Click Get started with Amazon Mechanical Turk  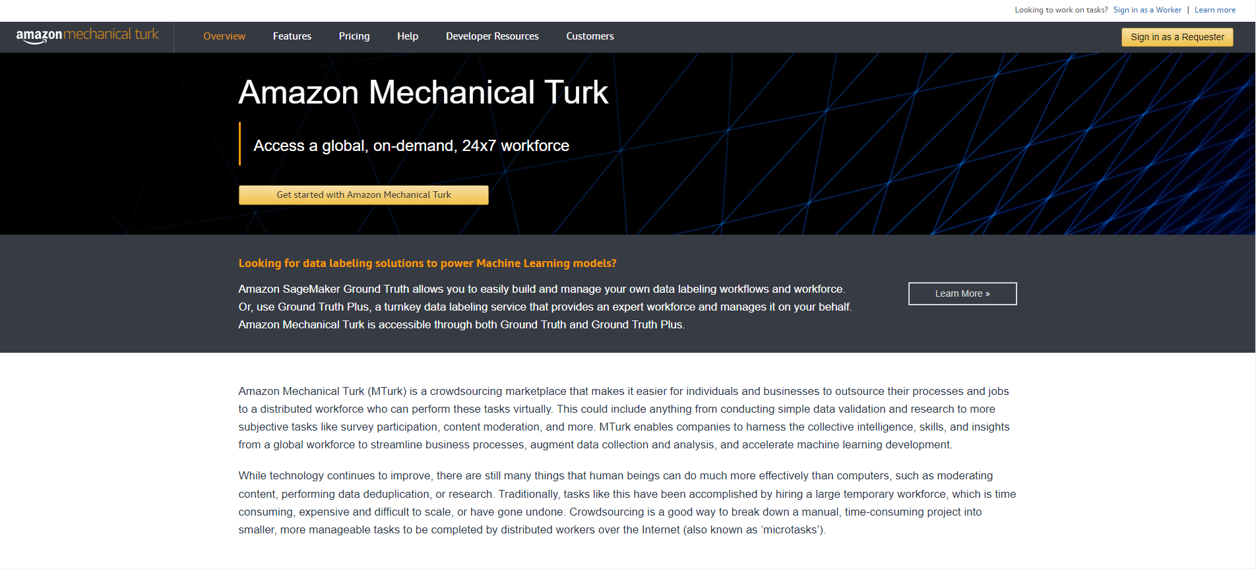click(363, 195)
